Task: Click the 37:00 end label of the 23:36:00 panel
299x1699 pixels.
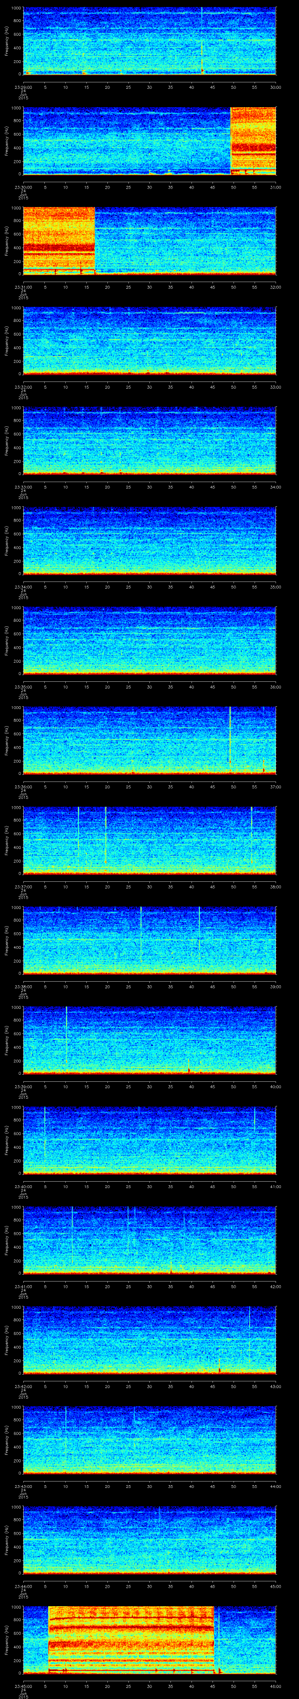Action: [276, 787]
